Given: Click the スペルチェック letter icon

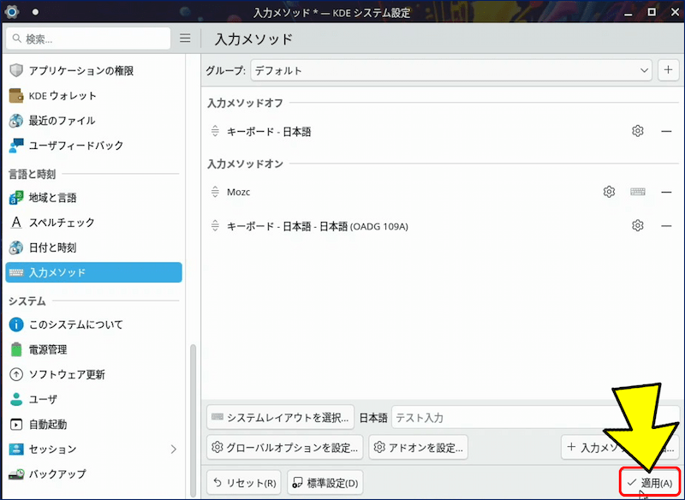Looking at the screenshot, I should click(x=16, y=223).
